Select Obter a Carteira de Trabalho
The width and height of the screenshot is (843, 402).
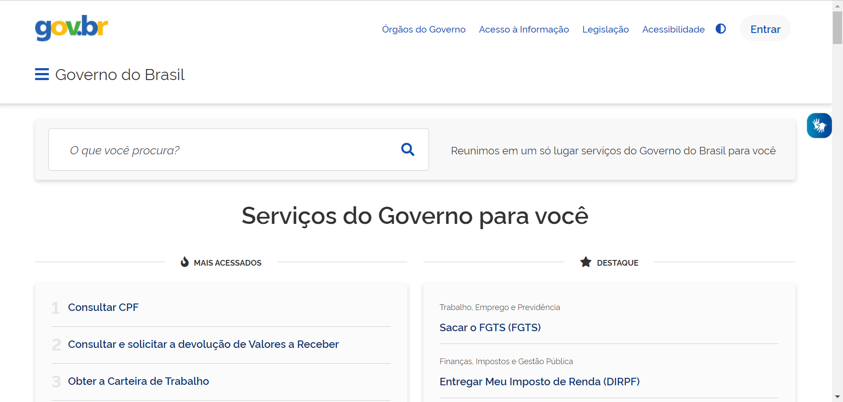point(138,381)
